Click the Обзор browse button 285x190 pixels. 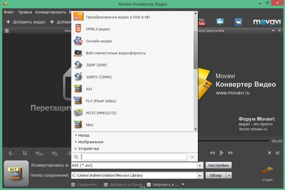pyautogui.click(x=216, y=176)
